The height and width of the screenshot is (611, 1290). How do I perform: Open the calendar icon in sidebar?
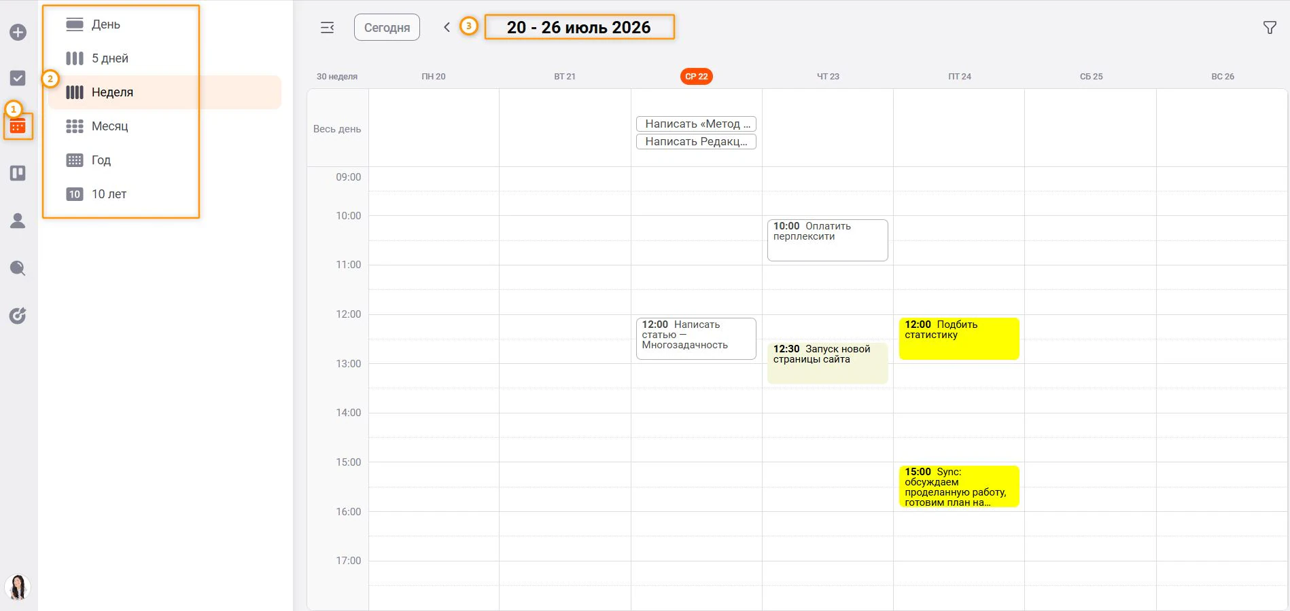pos(18,126)
